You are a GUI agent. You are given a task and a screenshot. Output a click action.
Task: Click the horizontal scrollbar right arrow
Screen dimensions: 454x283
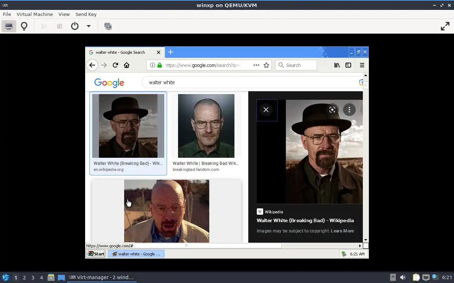(360, 246)
